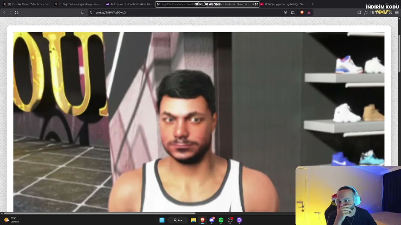Open a new browser tab

312,4
